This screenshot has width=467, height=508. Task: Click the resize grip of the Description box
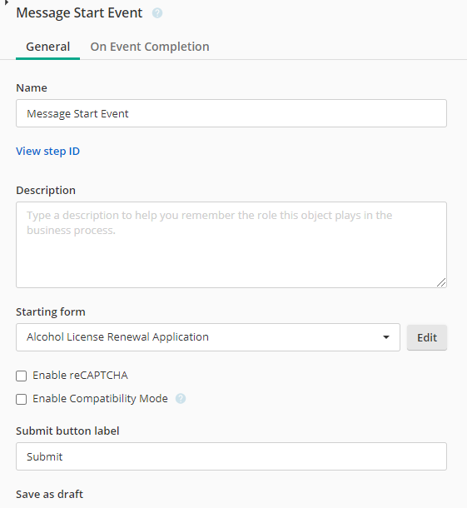[440, 282]
